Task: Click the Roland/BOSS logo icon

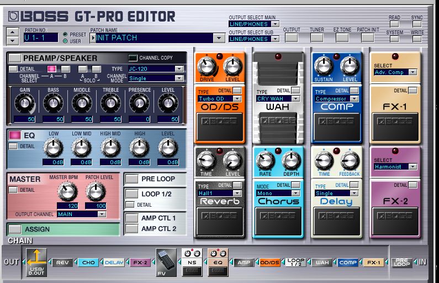Action: (13, 17)
